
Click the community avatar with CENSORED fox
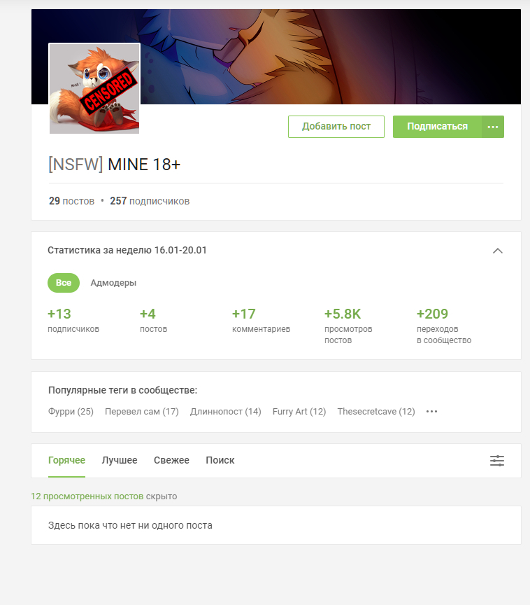94,89
